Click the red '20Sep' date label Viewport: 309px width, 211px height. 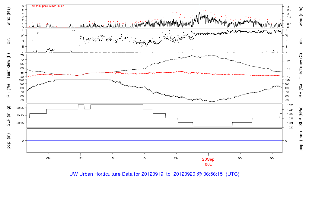[x=208, y=159]
